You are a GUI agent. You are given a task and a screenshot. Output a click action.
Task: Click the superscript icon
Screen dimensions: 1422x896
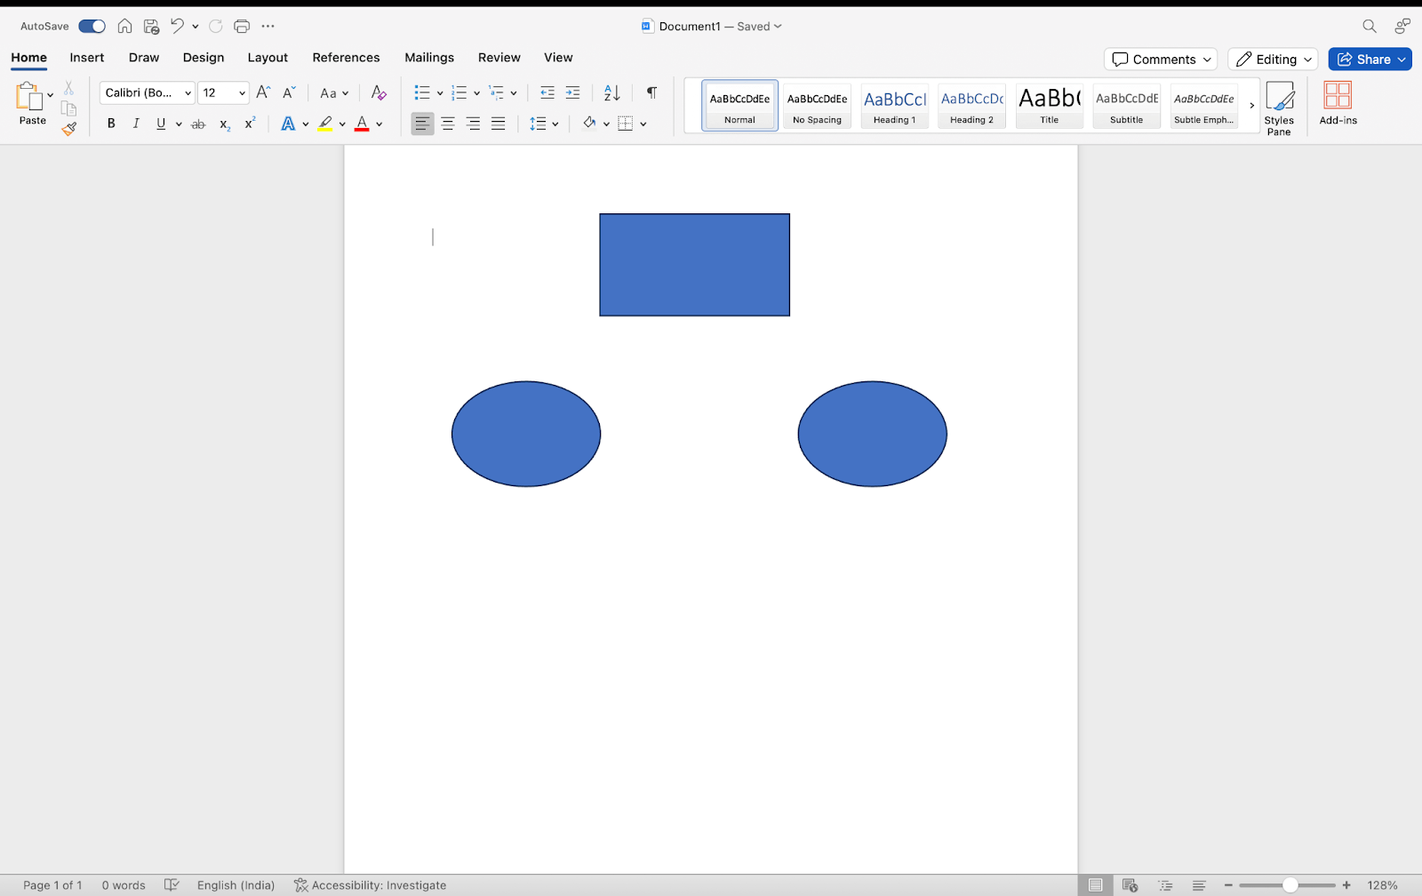click(x=250, y=124)
